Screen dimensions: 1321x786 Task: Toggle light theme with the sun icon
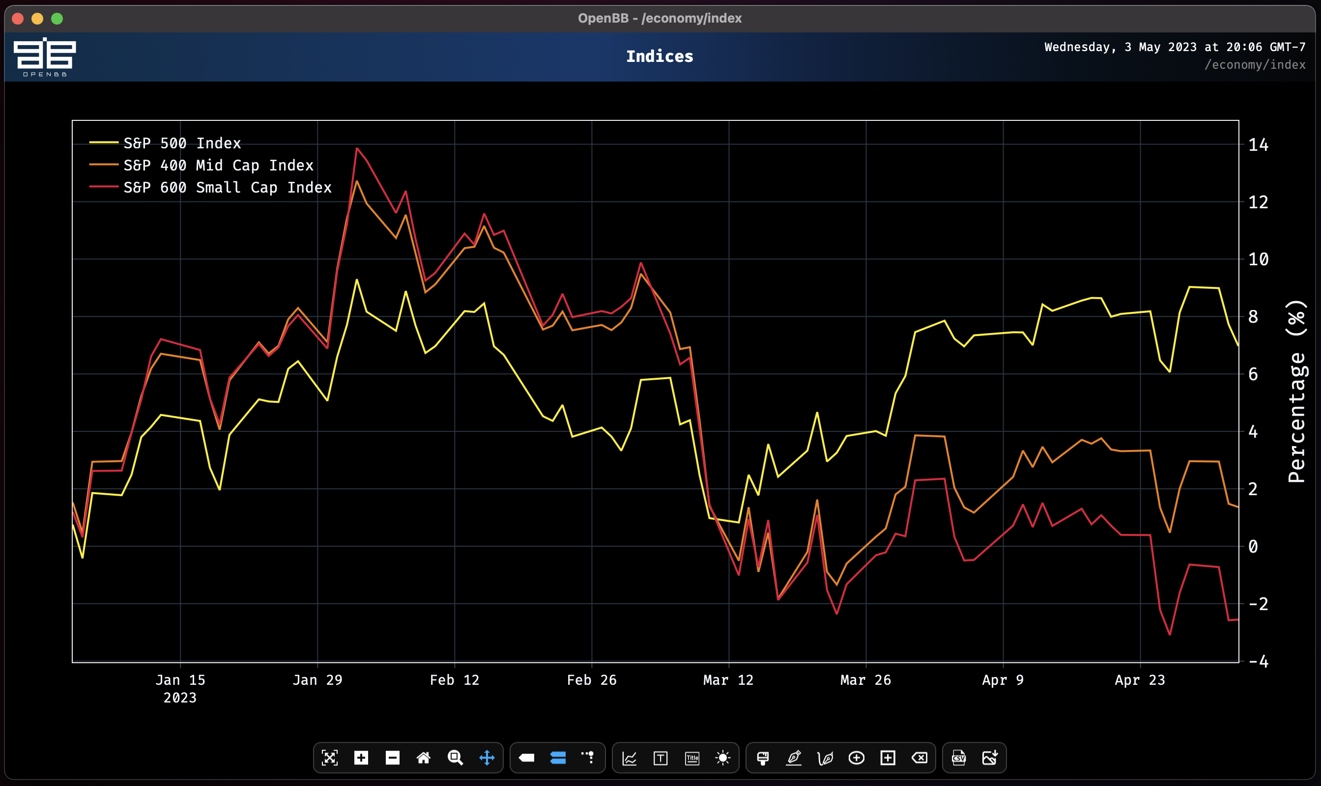(x=723, y=758)
